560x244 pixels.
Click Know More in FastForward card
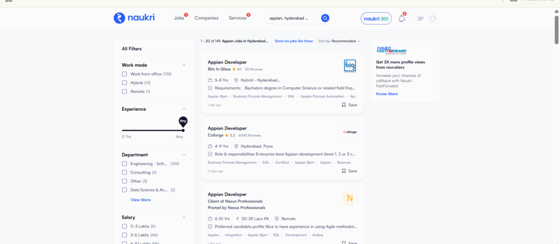pyautogui.click(x=387, y=94)
